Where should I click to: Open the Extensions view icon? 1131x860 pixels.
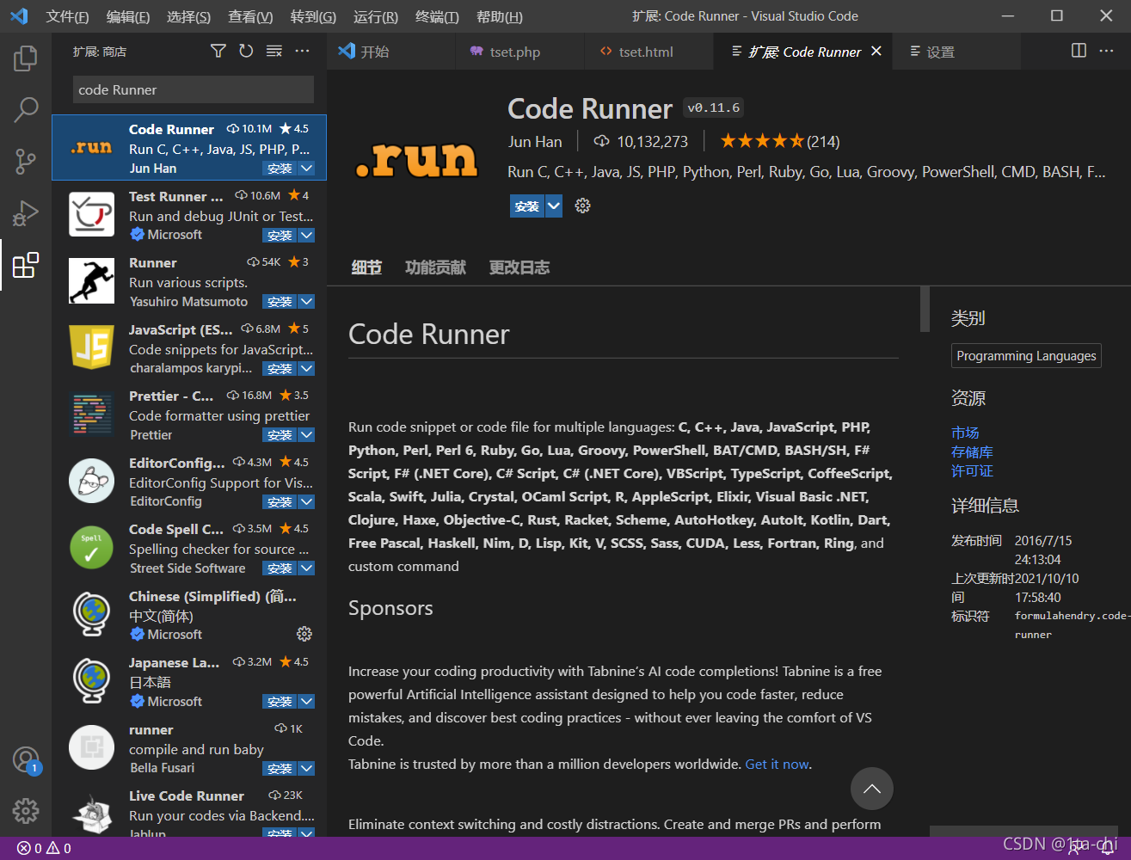[26, 265]
